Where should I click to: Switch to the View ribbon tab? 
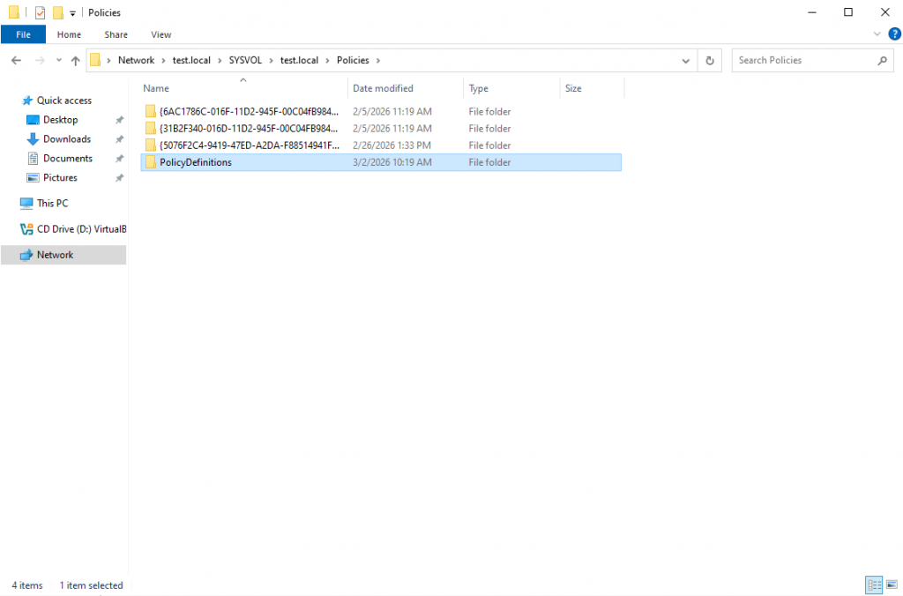(x=160, y=34)
